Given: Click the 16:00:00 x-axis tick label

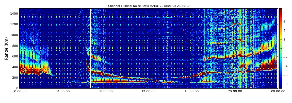Looking at the screenshot, I should (192, 91).
